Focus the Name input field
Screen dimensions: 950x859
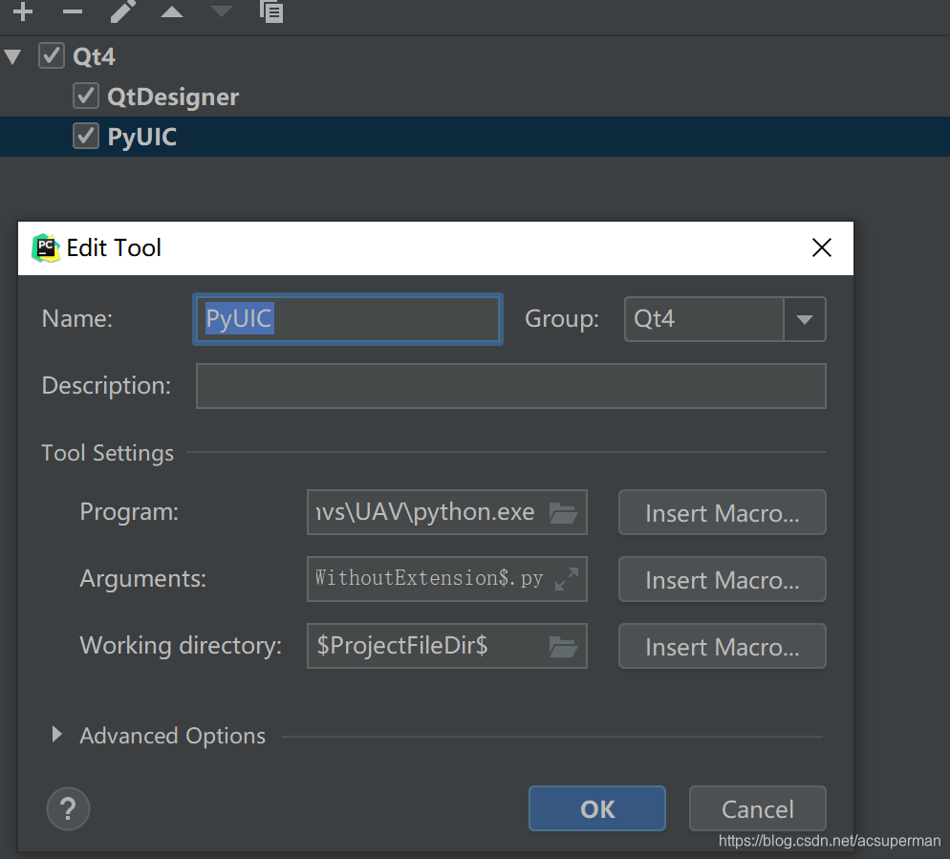coord(348,319)
